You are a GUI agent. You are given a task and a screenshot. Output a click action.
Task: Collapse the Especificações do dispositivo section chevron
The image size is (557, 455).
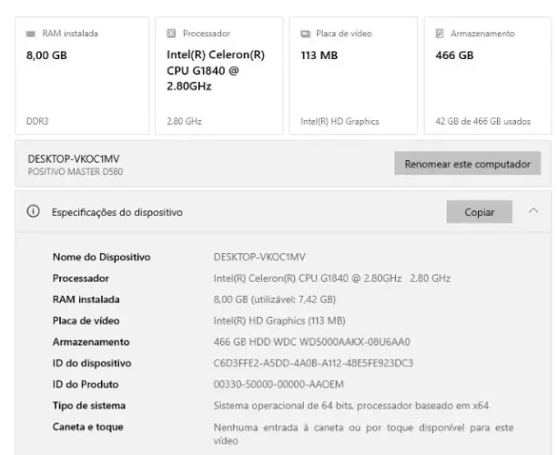point(533,211)
